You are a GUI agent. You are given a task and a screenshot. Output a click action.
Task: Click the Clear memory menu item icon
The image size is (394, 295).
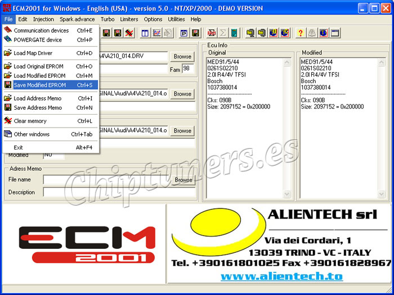(8, 121)
